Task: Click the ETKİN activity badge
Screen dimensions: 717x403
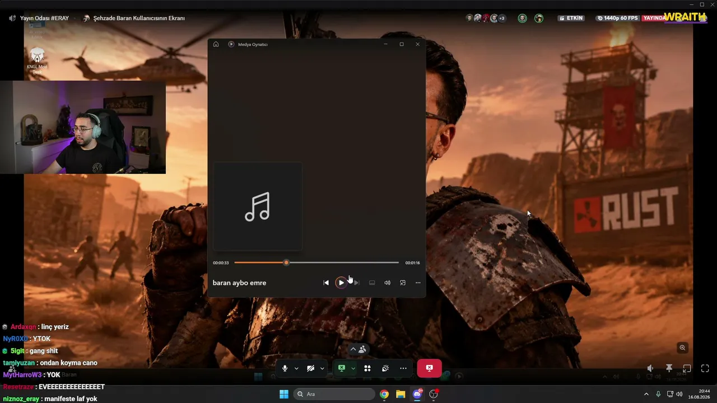Action: [571, 18]
